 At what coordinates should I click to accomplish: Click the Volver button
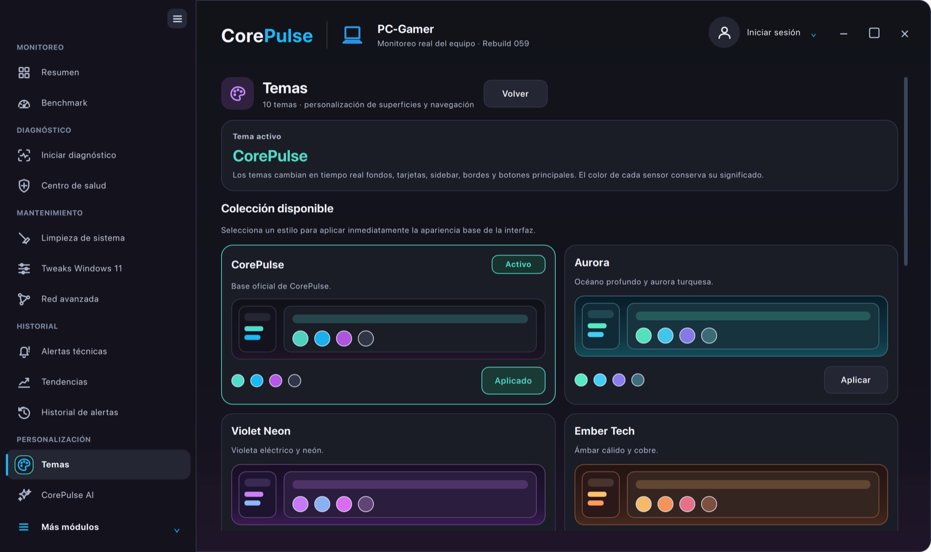point(515,94)
